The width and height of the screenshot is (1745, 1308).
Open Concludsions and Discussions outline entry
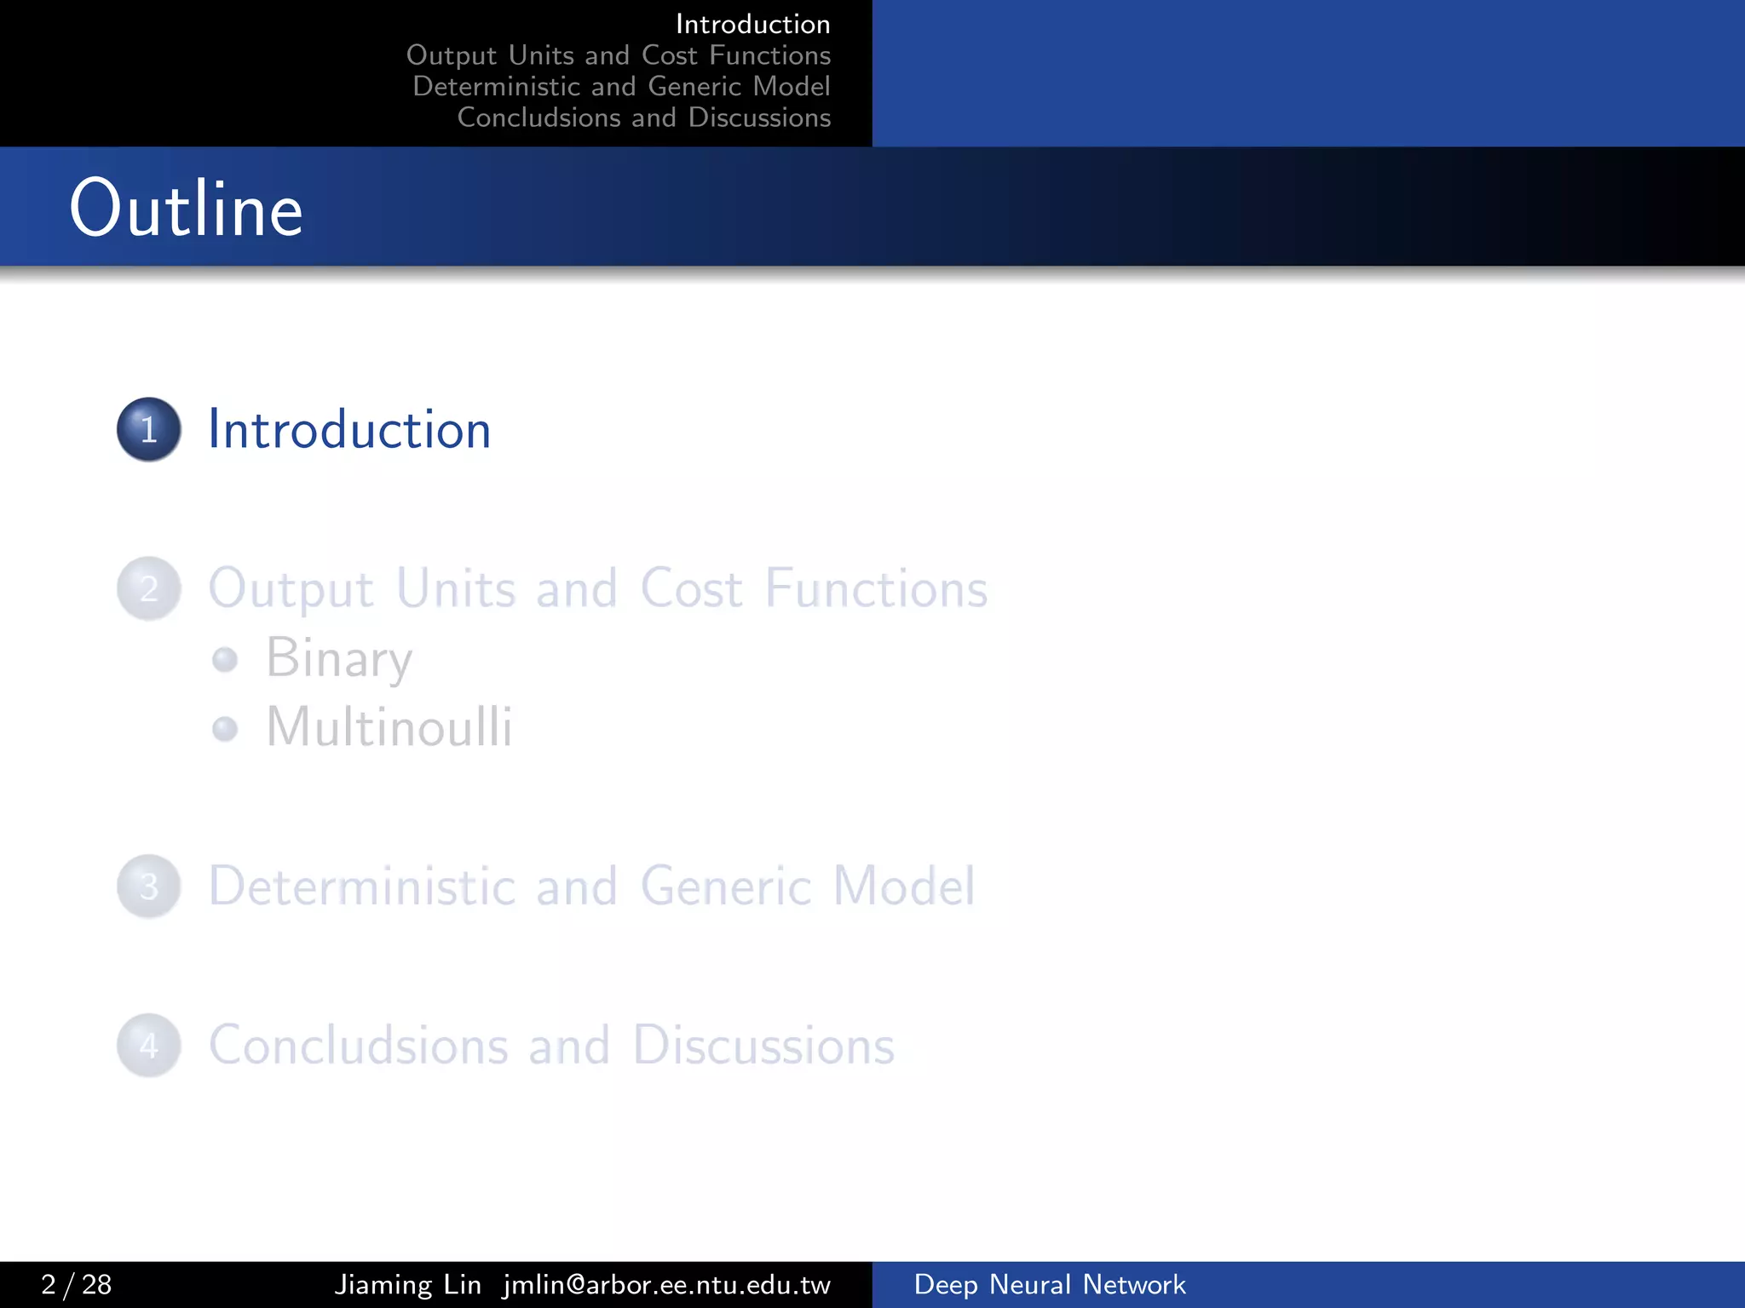pos(551,1046)
